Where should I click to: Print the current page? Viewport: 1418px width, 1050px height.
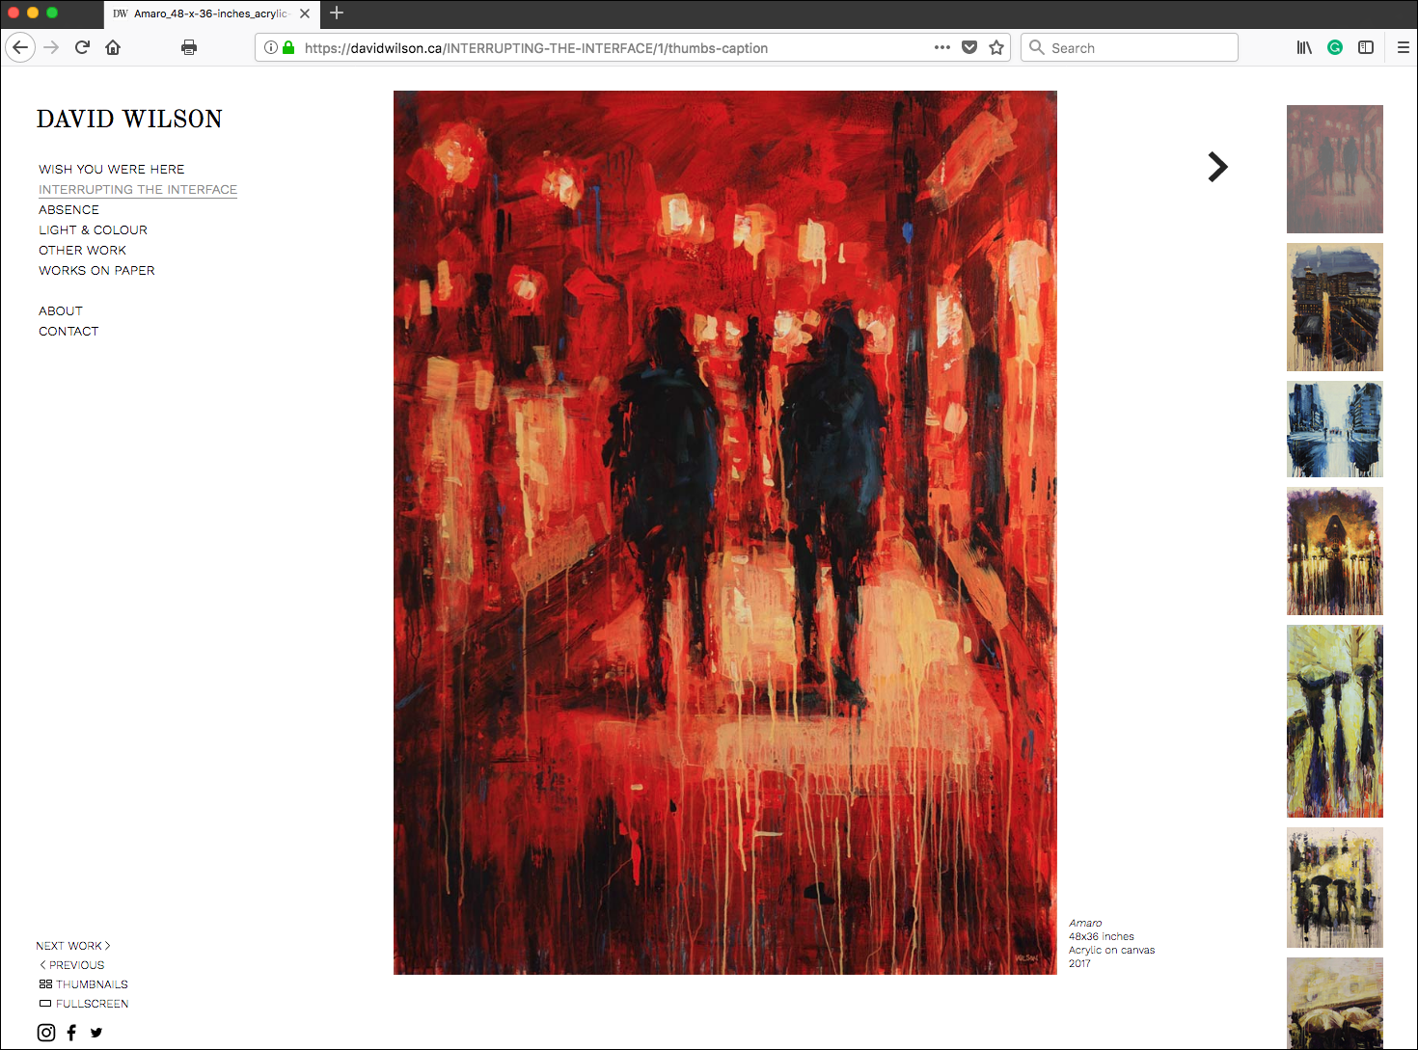[189, 46]
